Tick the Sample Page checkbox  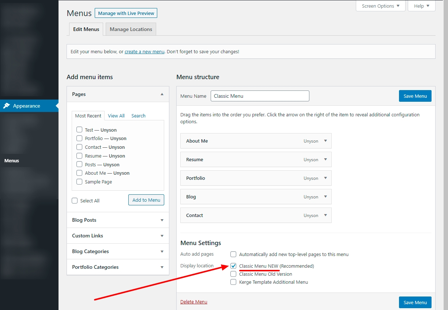coord(79,182)
